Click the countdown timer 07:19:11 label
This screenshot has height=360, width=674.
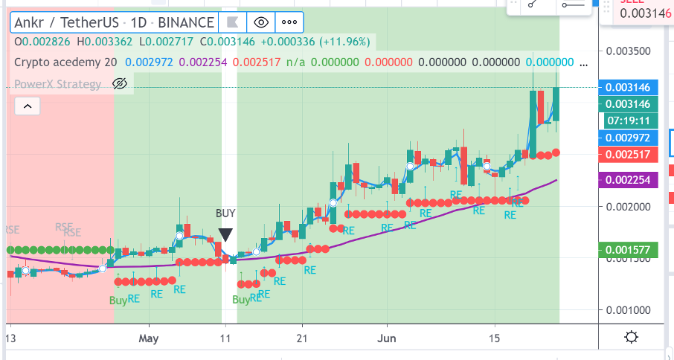point(629,120)
